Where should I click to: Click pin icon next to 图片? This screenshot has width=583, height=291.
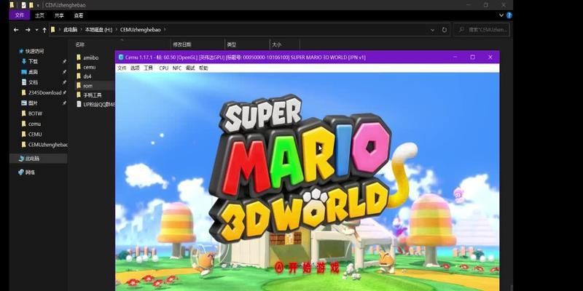pyautogui.click(x=64, y=103)
